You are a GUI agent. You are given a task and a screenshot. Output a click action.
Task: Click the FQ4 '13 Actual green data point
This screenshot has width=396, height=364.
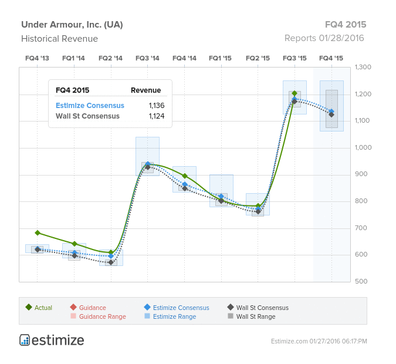tap(38, 233)
